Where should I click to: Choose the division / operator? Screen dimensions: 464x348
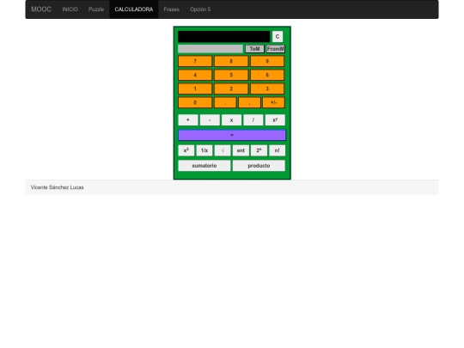click(x=253, y=119)
